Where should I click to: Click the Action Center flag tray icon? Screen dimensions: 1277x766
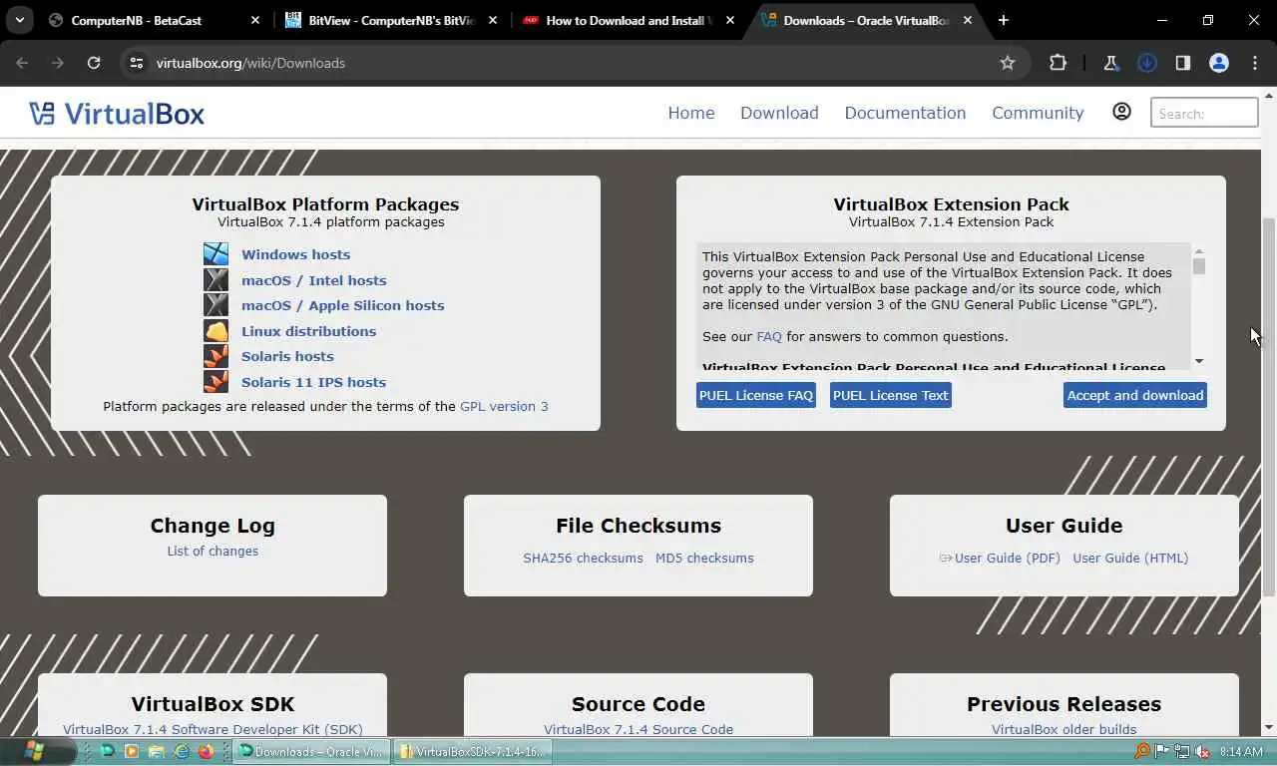(1161, 751)
